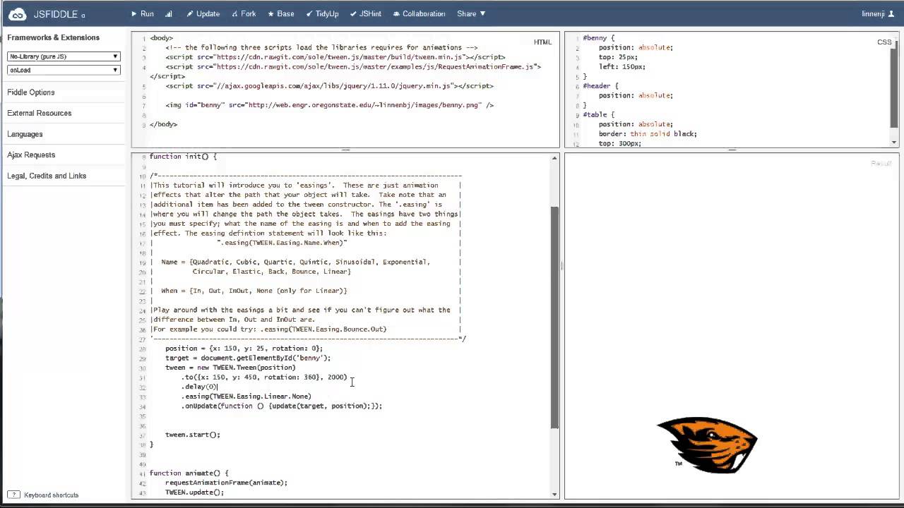
Task: Click the 'function init() {' line
Action: [183, 157]
